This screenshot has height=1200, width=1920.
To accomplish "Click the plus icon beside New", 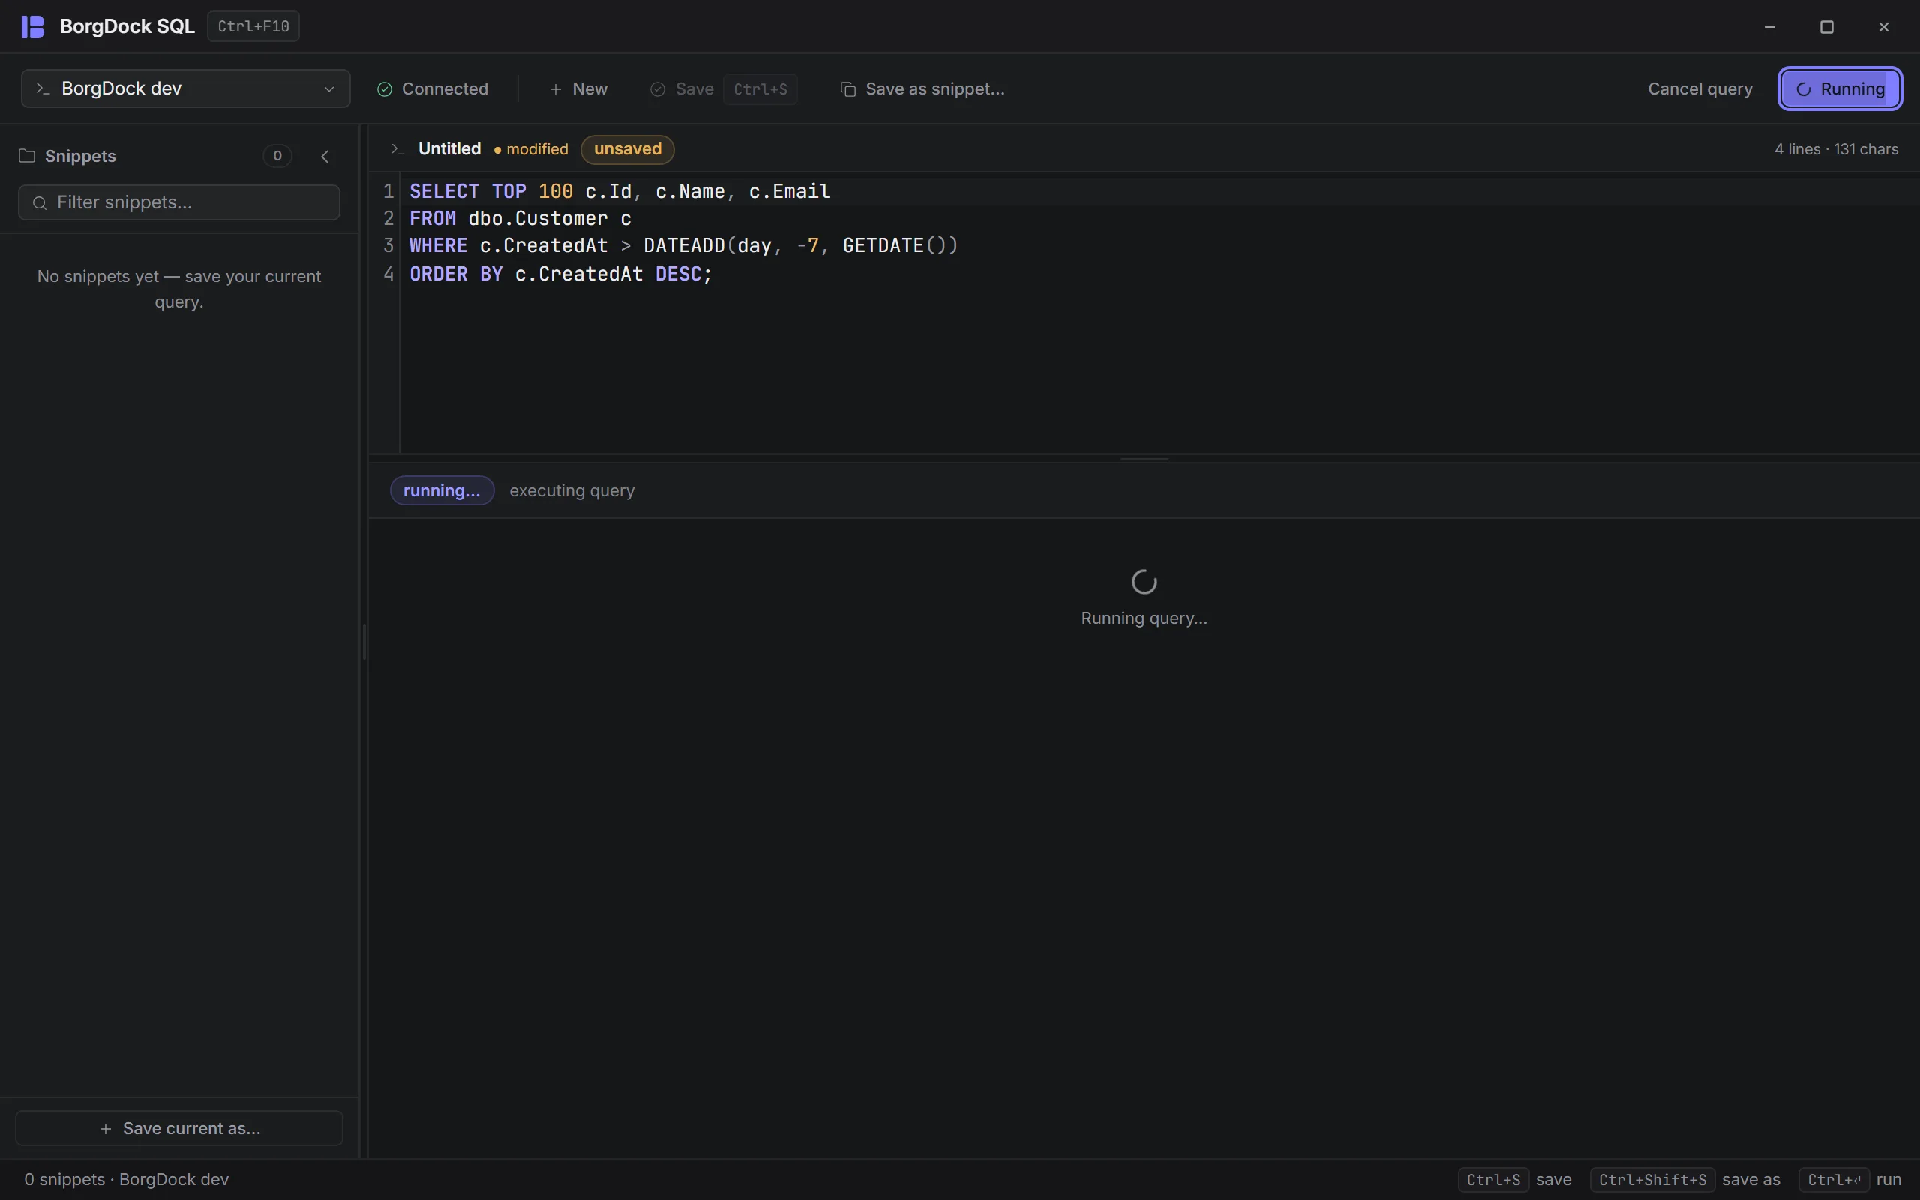I will pyautogui.click(x=555, y=89).
